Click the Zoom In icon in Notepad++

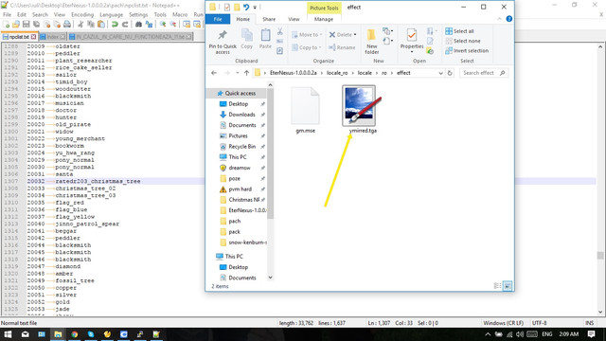click(x=163, y=25)
